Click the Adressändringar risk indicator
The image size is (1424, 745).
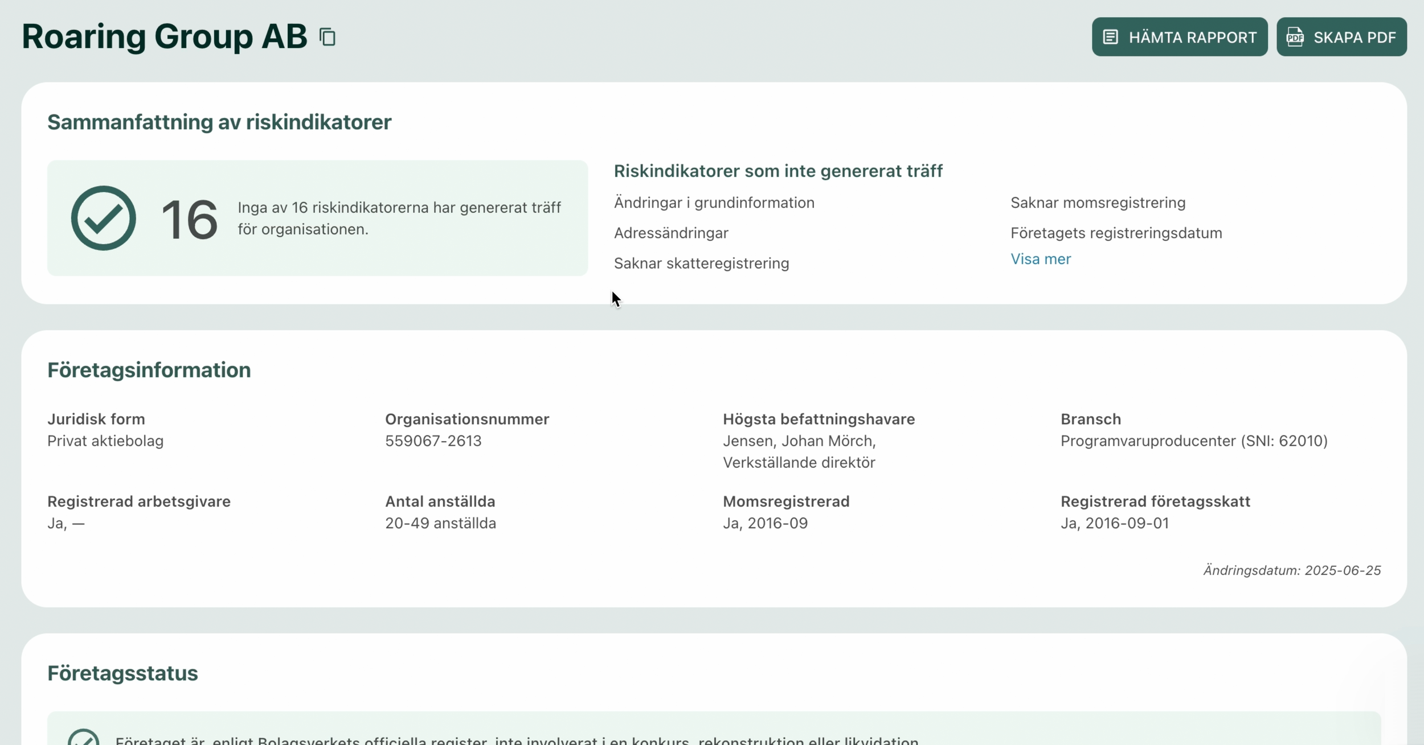tap(670, 233)
